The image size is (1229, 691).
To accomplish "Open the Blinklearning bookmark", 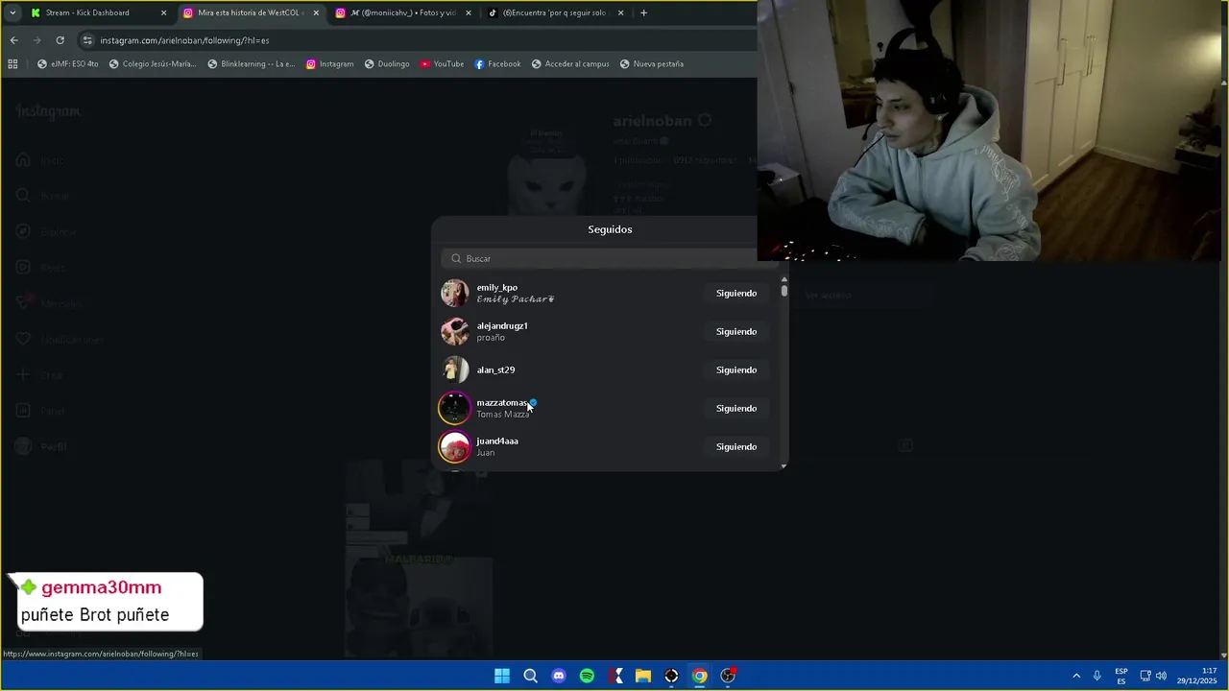I will coord(252,64).
